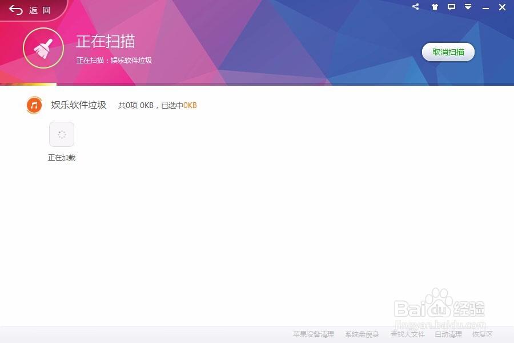
Task: Click the 娱乐软件垃圾 category heading
Action: (x=79, y=105)
